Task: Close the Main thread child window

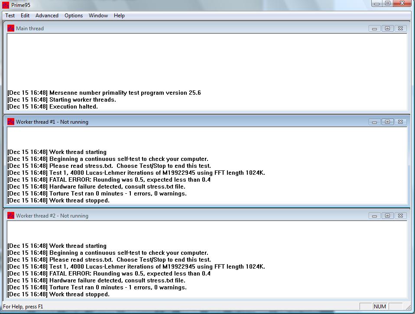Action: click(400, 29)
